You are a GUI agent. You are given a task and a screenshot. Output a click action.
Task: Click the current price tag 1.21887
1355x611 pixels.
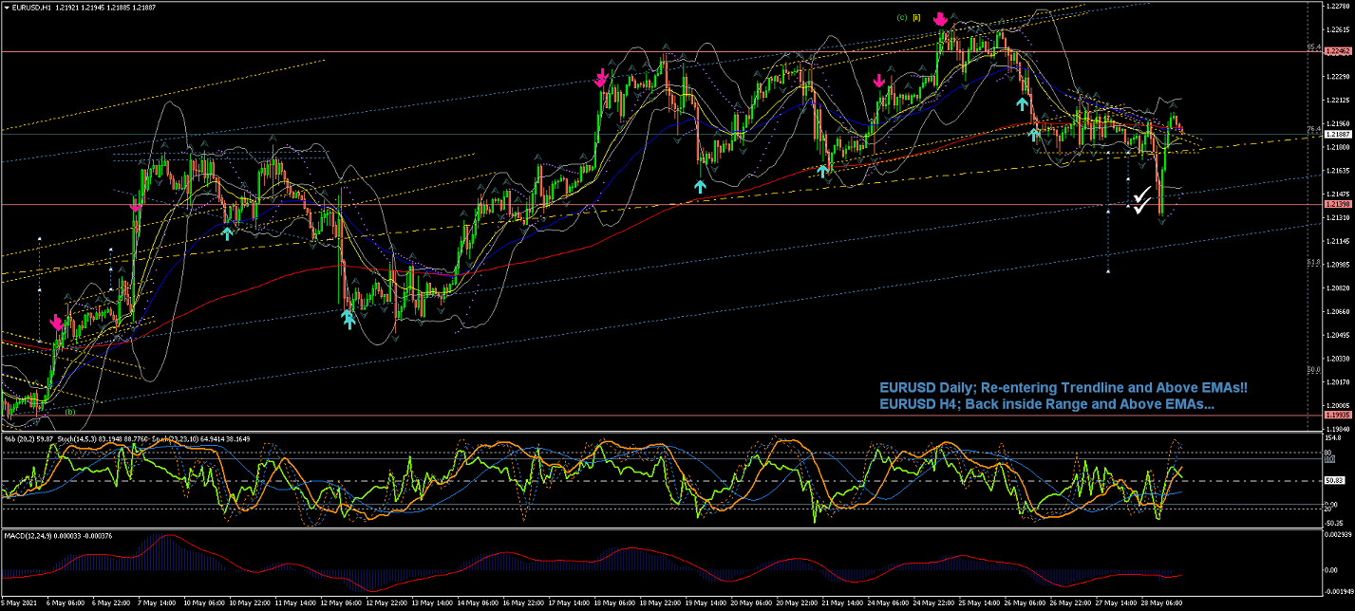tap(1337, 135)
